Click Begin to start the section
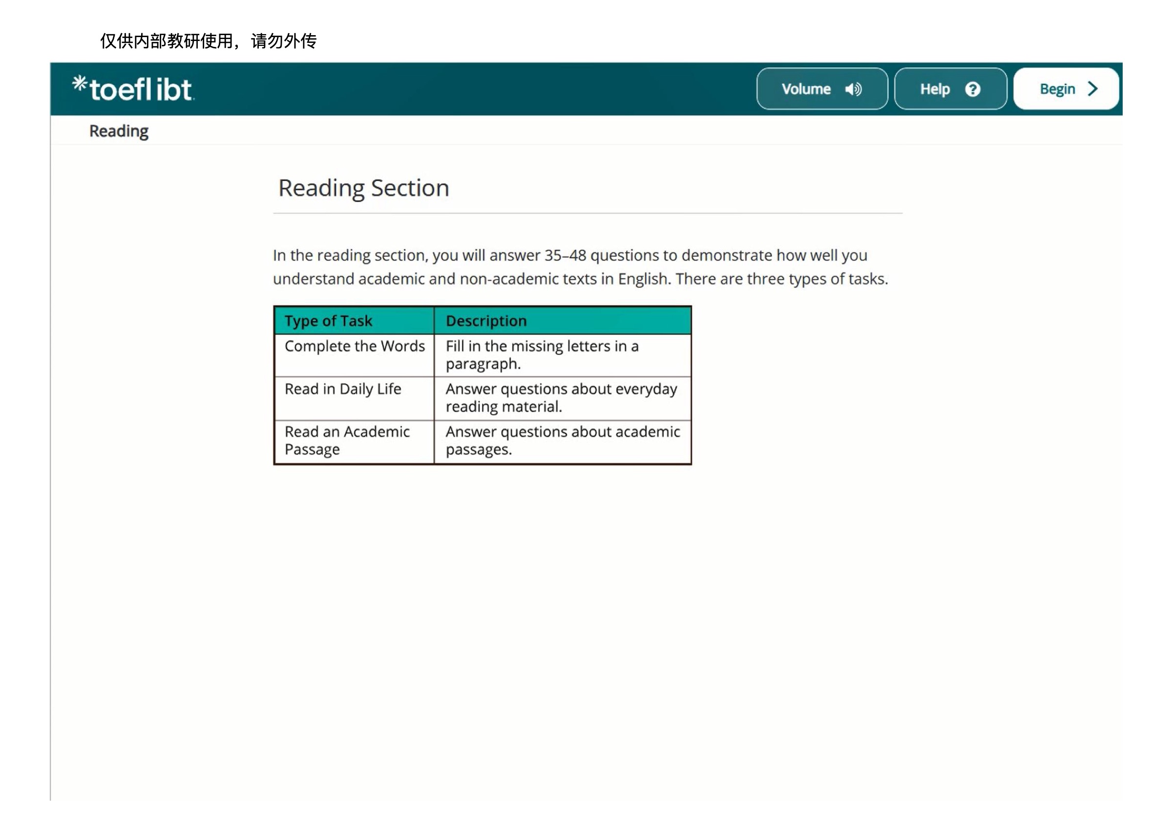Image resolution: width=1172 pixels, height=829 pixels. click(x=1066, y=89)
